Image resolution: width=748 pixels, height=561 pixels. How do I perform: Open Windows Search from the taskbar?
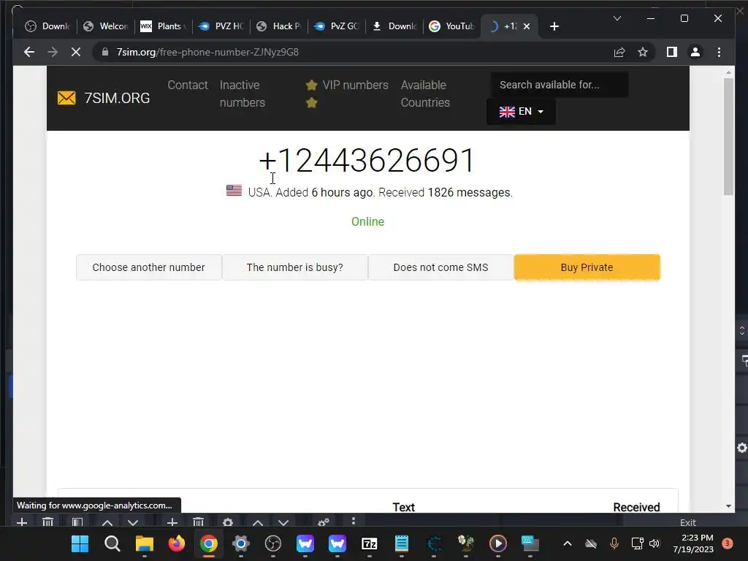[x=112, y=543]
